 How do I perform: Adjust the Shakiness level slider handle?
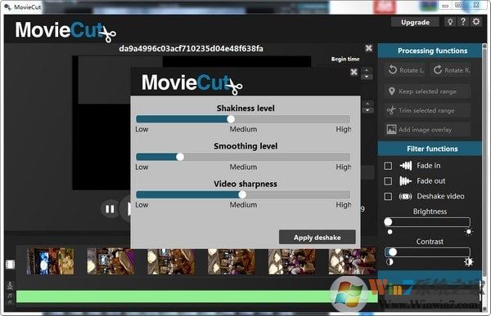pos(231,119)
